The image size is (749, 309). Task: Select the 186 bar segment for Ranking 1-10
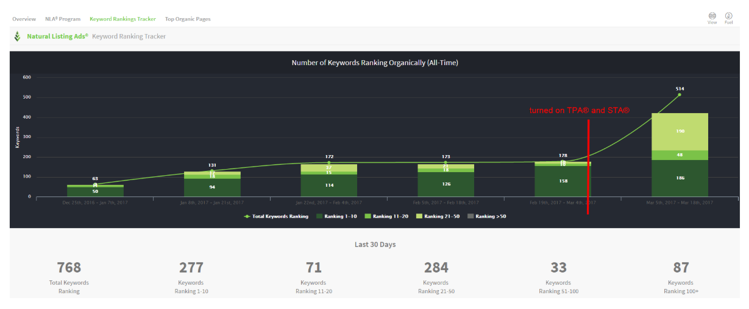pyautogui.click(x=680, y=178)
